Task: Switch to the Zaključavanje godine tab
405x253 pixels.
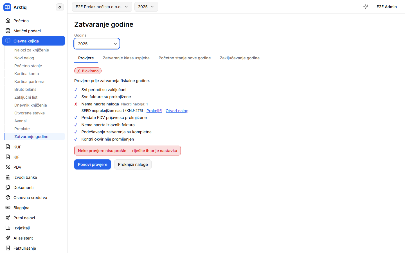Action: click(240, 58)
